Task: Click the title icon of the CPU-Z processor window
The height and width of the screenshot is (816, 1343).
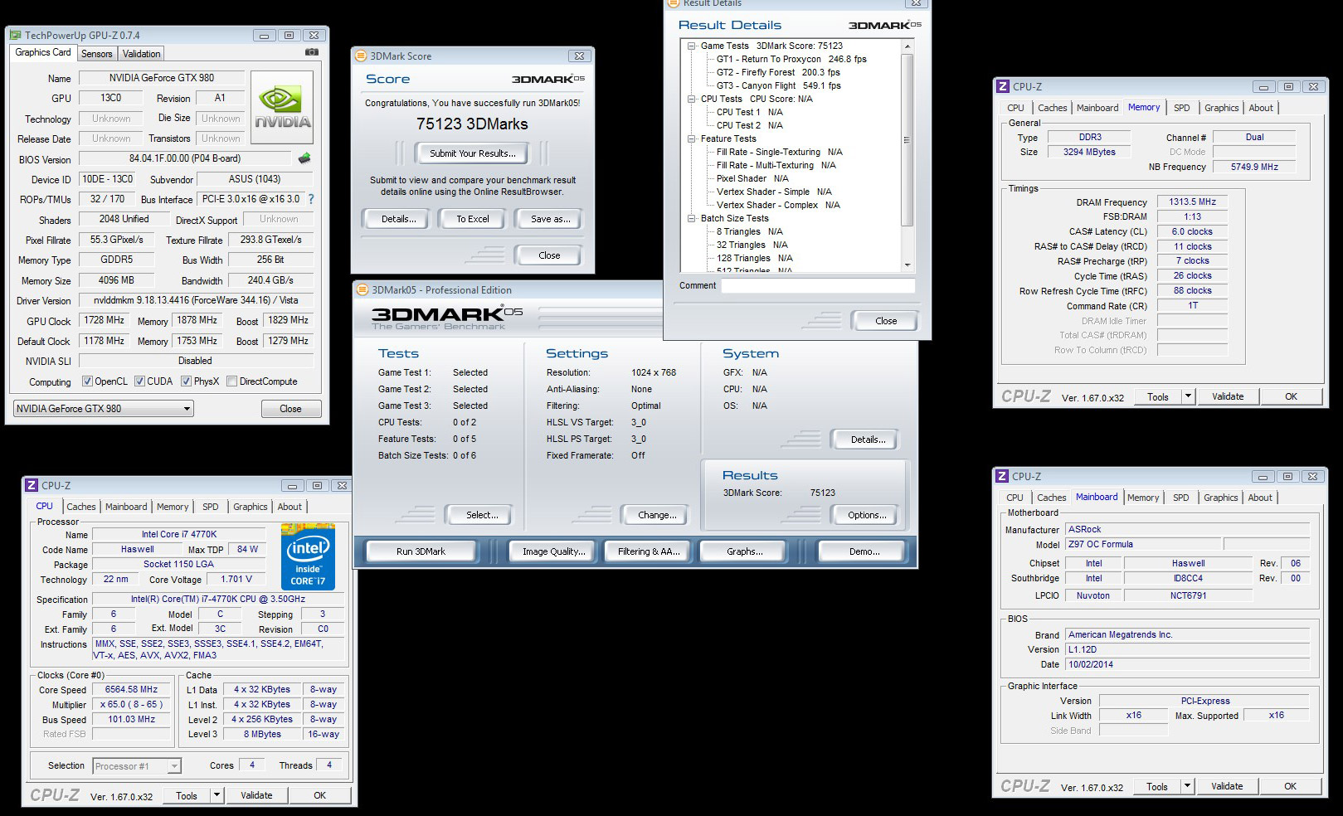Action: (32, 485)
